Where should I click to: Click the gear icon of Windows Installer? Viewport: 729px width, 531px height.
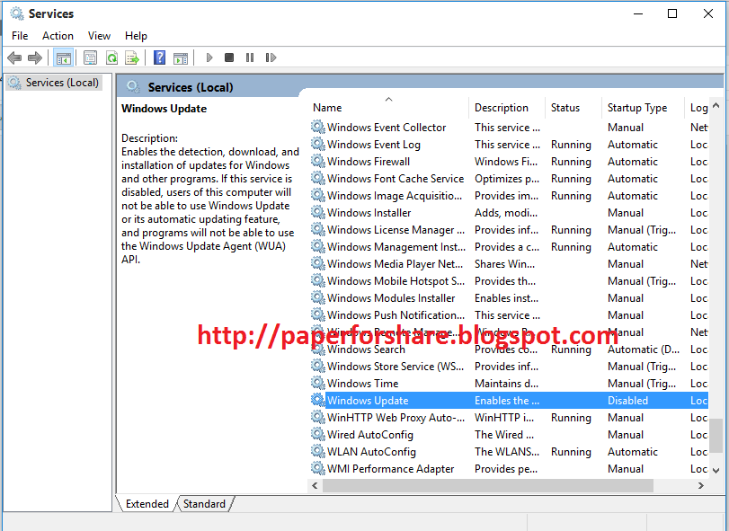(318, 212)
